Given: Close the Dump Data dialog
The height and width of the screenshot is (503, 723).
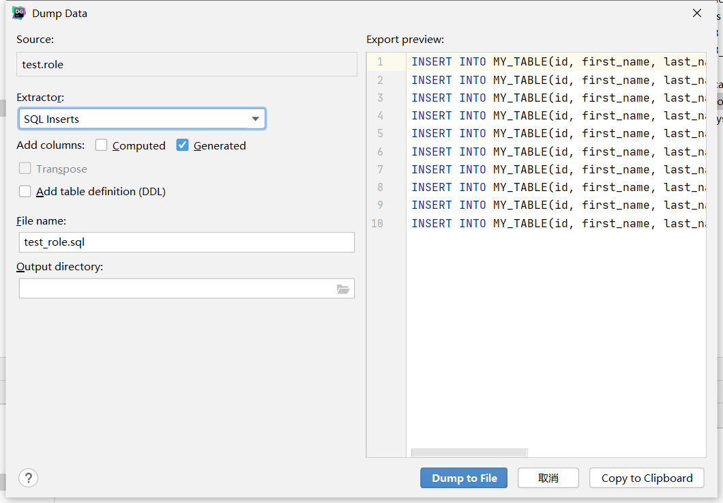Looking at the screenshot, I should (x=697, y=13).
